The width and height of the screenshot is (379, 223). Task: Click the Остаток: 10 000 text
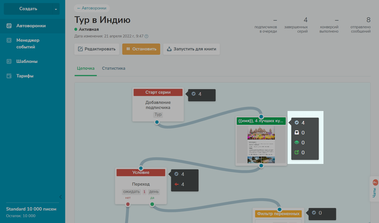point(21,216)
